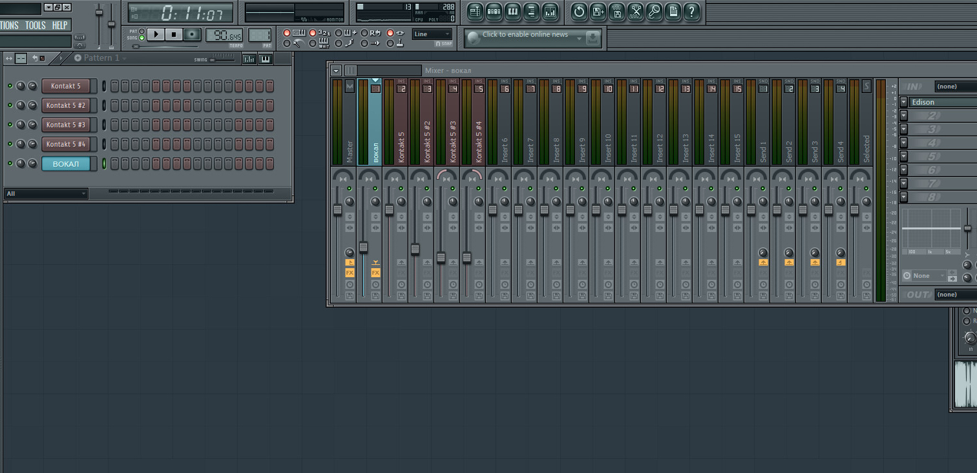Image resolution: width=977 pixels, height=473 pixels.
Task: Open the piano roll toolbar icon
Action: 512,11
